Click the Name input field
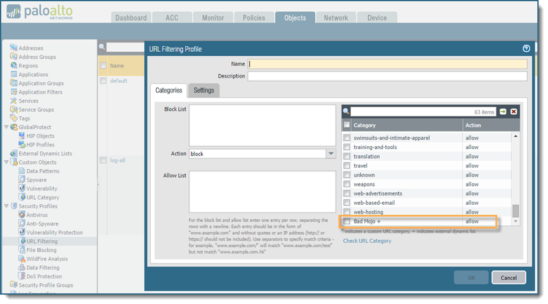The width and height of the screenshot is (548, 304). click(x=387, y=64)
